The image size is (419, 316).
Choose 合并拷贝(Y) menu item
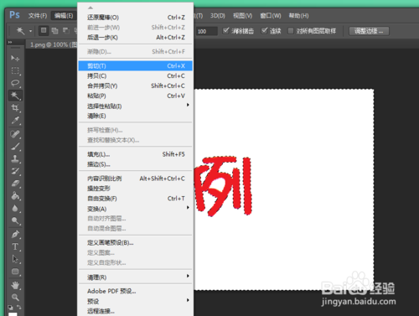pos(136,85)
